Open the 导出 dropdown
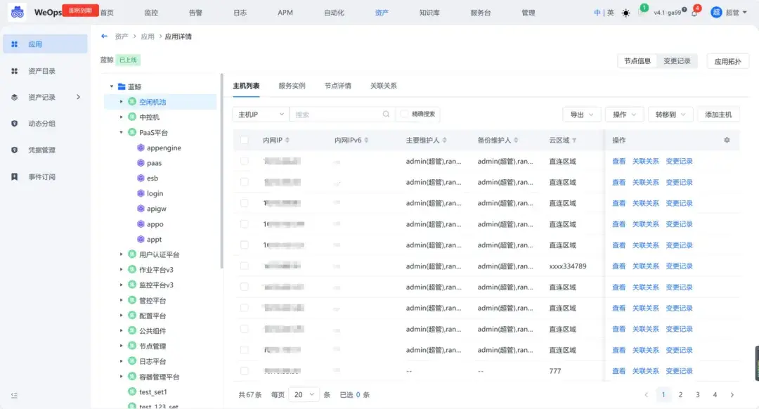Screen dimensions: 759x409 pyautogui.click(x=581, y=115)
